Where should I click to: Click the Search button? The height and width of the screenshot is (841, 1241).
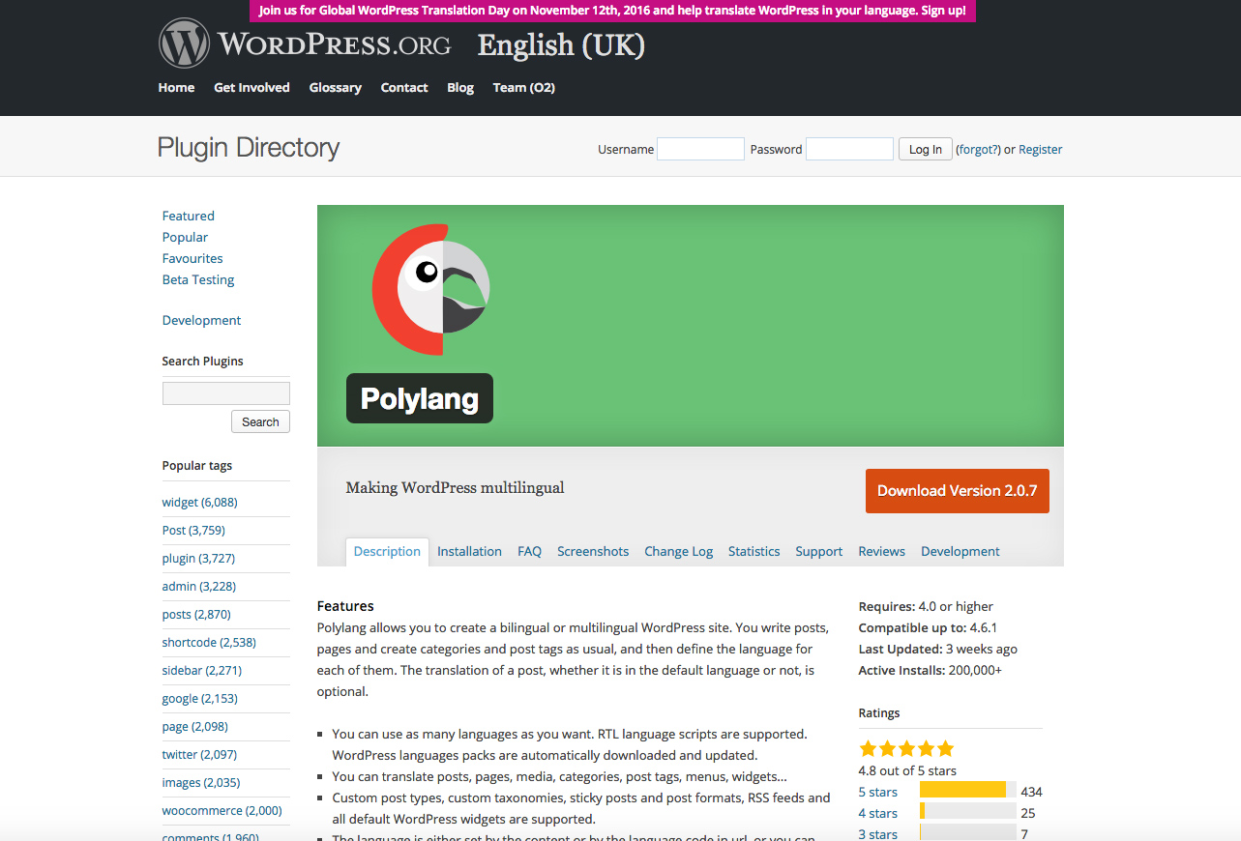tap(260, 421)
